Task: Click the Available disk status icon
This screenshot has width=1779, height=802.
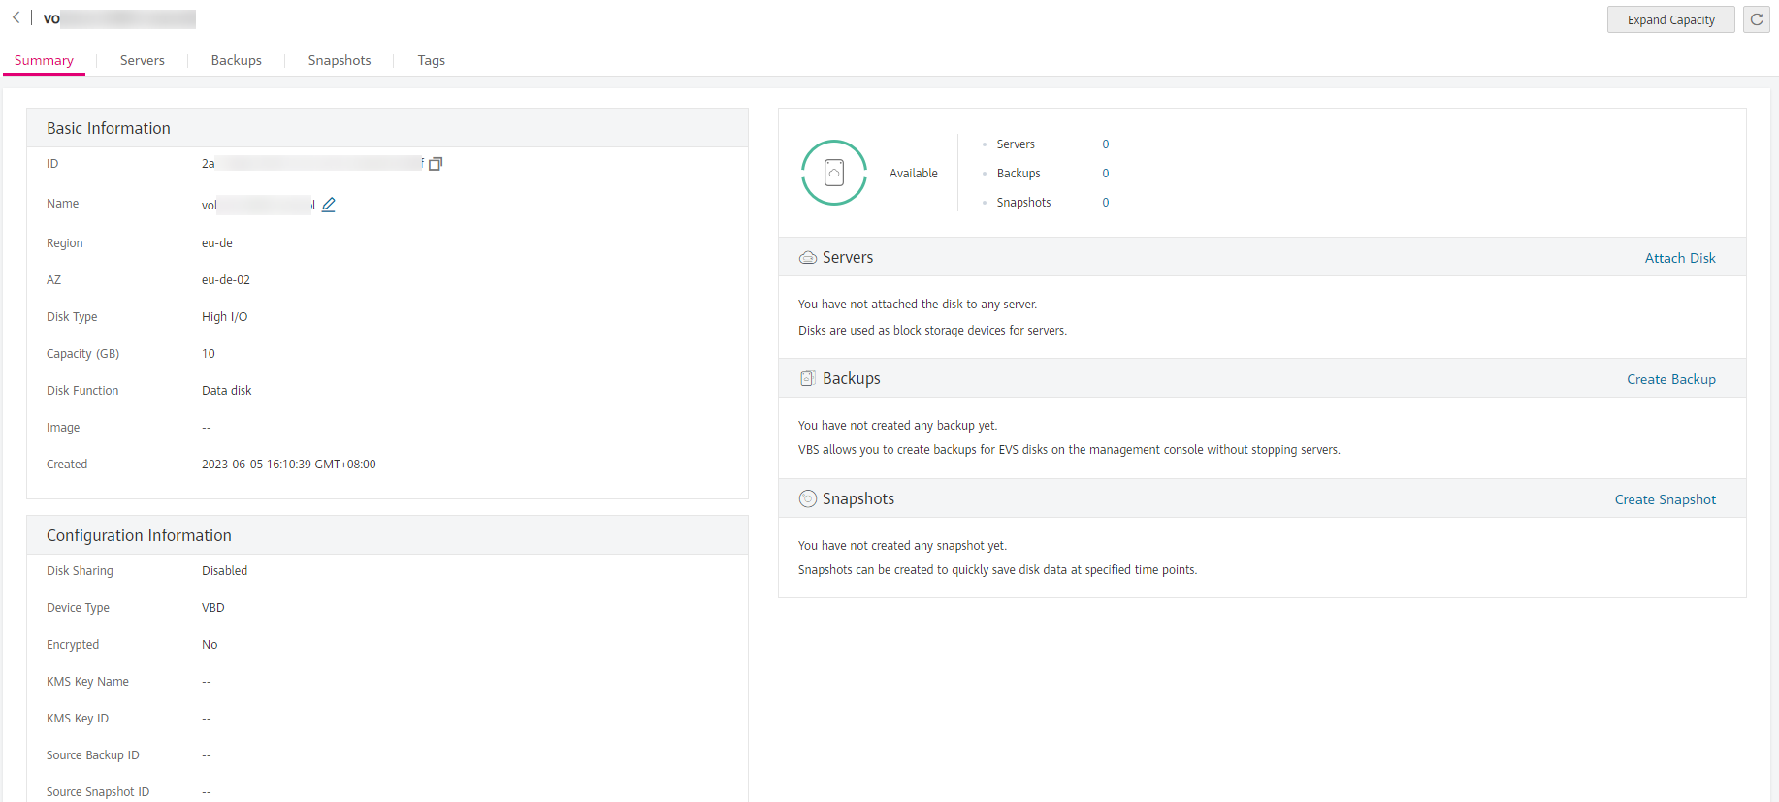Action: pos(834,173)
